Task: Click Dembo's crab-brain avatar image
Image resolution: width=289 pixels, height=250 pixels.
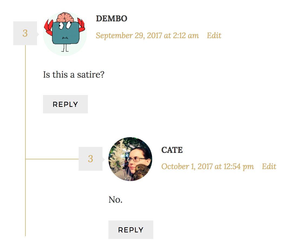Action: click(x=65, y=34)
